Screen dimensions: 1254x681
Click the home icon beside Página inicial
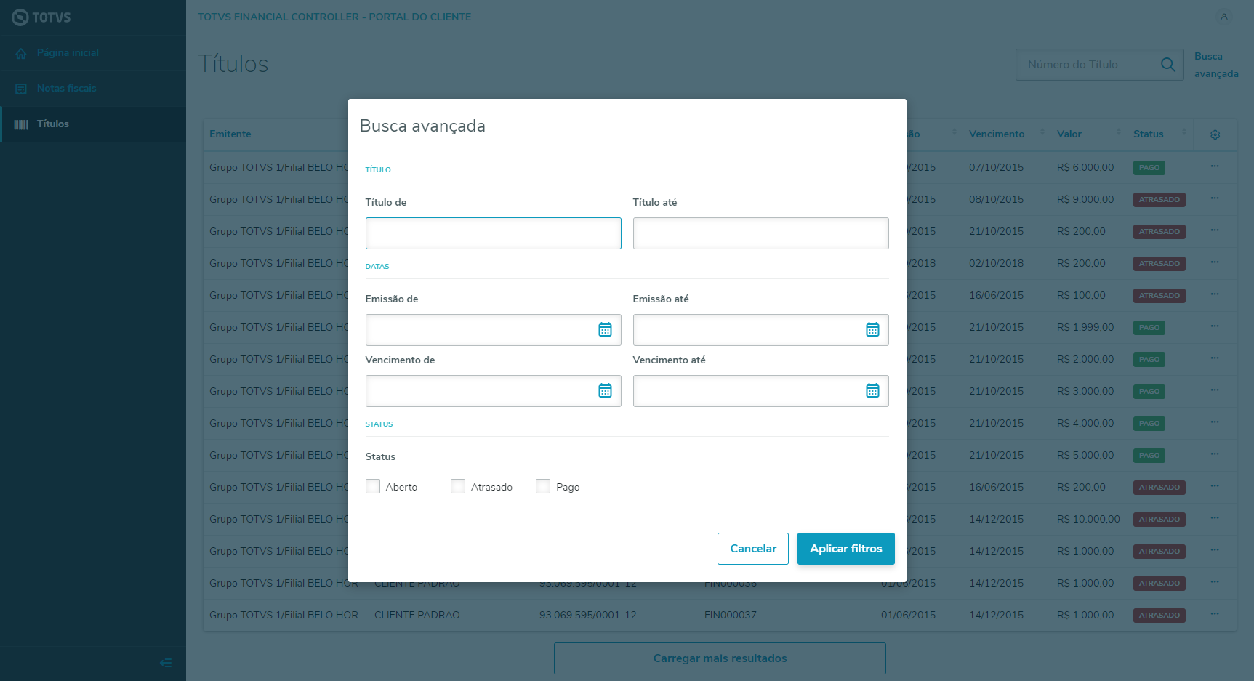[x=21, y=53]
